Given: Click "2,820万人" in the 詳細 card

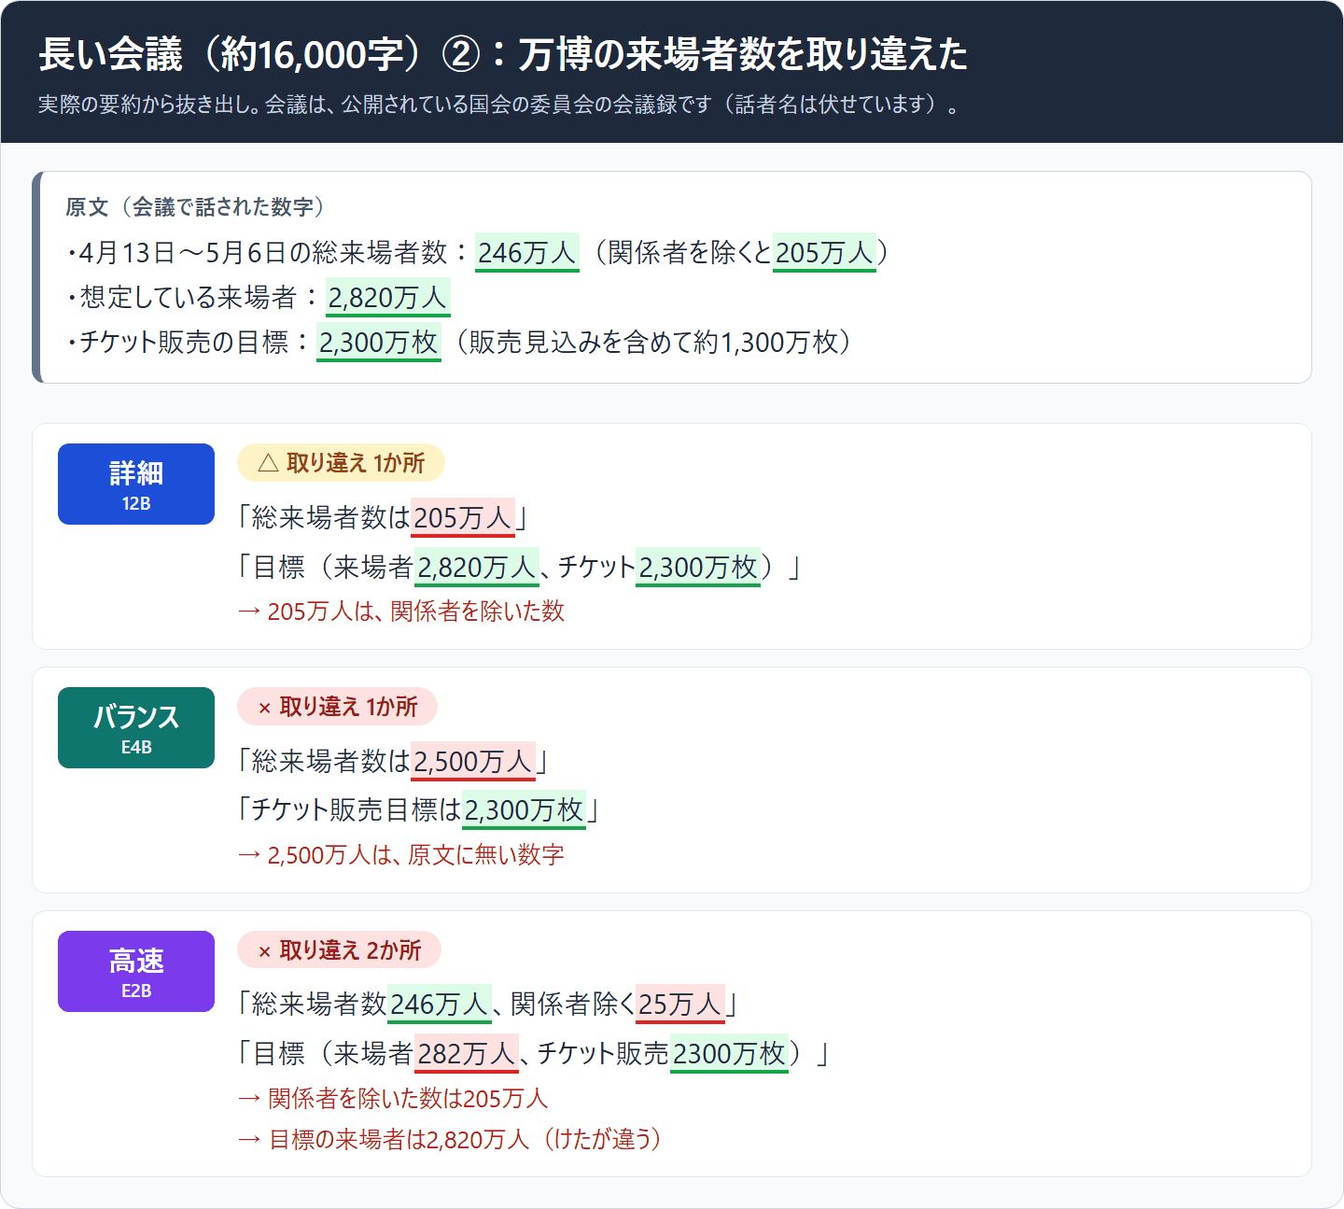Looking at the screenshot, I should 477,567.
